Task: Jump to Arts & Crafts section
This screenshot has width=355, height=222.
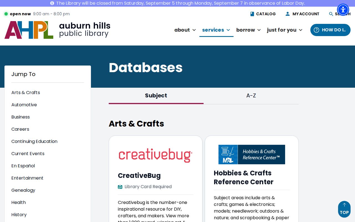Action: coord(26,93)
